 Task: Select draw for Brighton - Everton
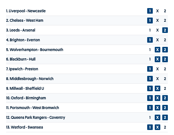click(x=158, y=40)
